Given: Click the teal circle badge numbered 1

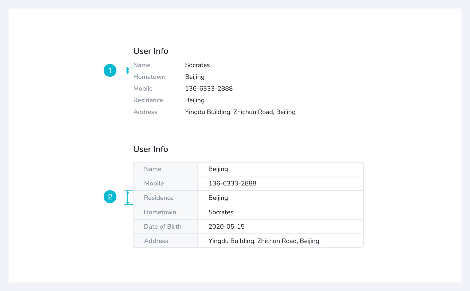Looking at the screenshot, I should (110, 70).
